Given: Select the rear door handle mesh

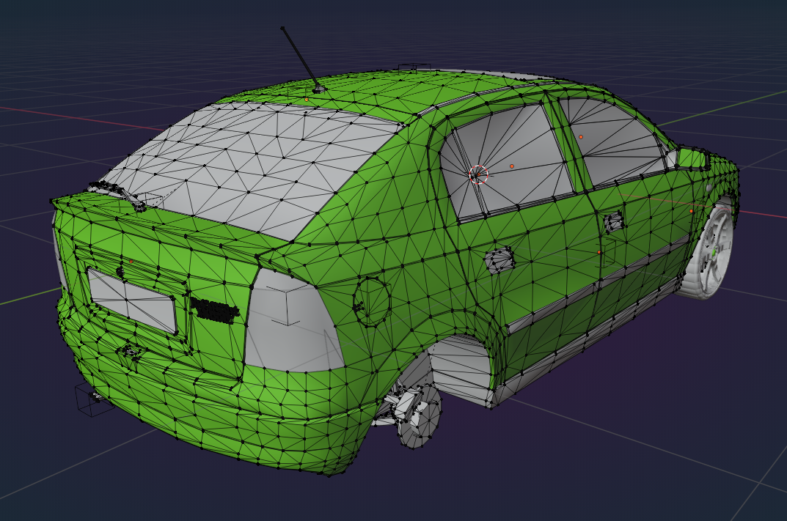Looking at the screenshot, I should point(499,259).
